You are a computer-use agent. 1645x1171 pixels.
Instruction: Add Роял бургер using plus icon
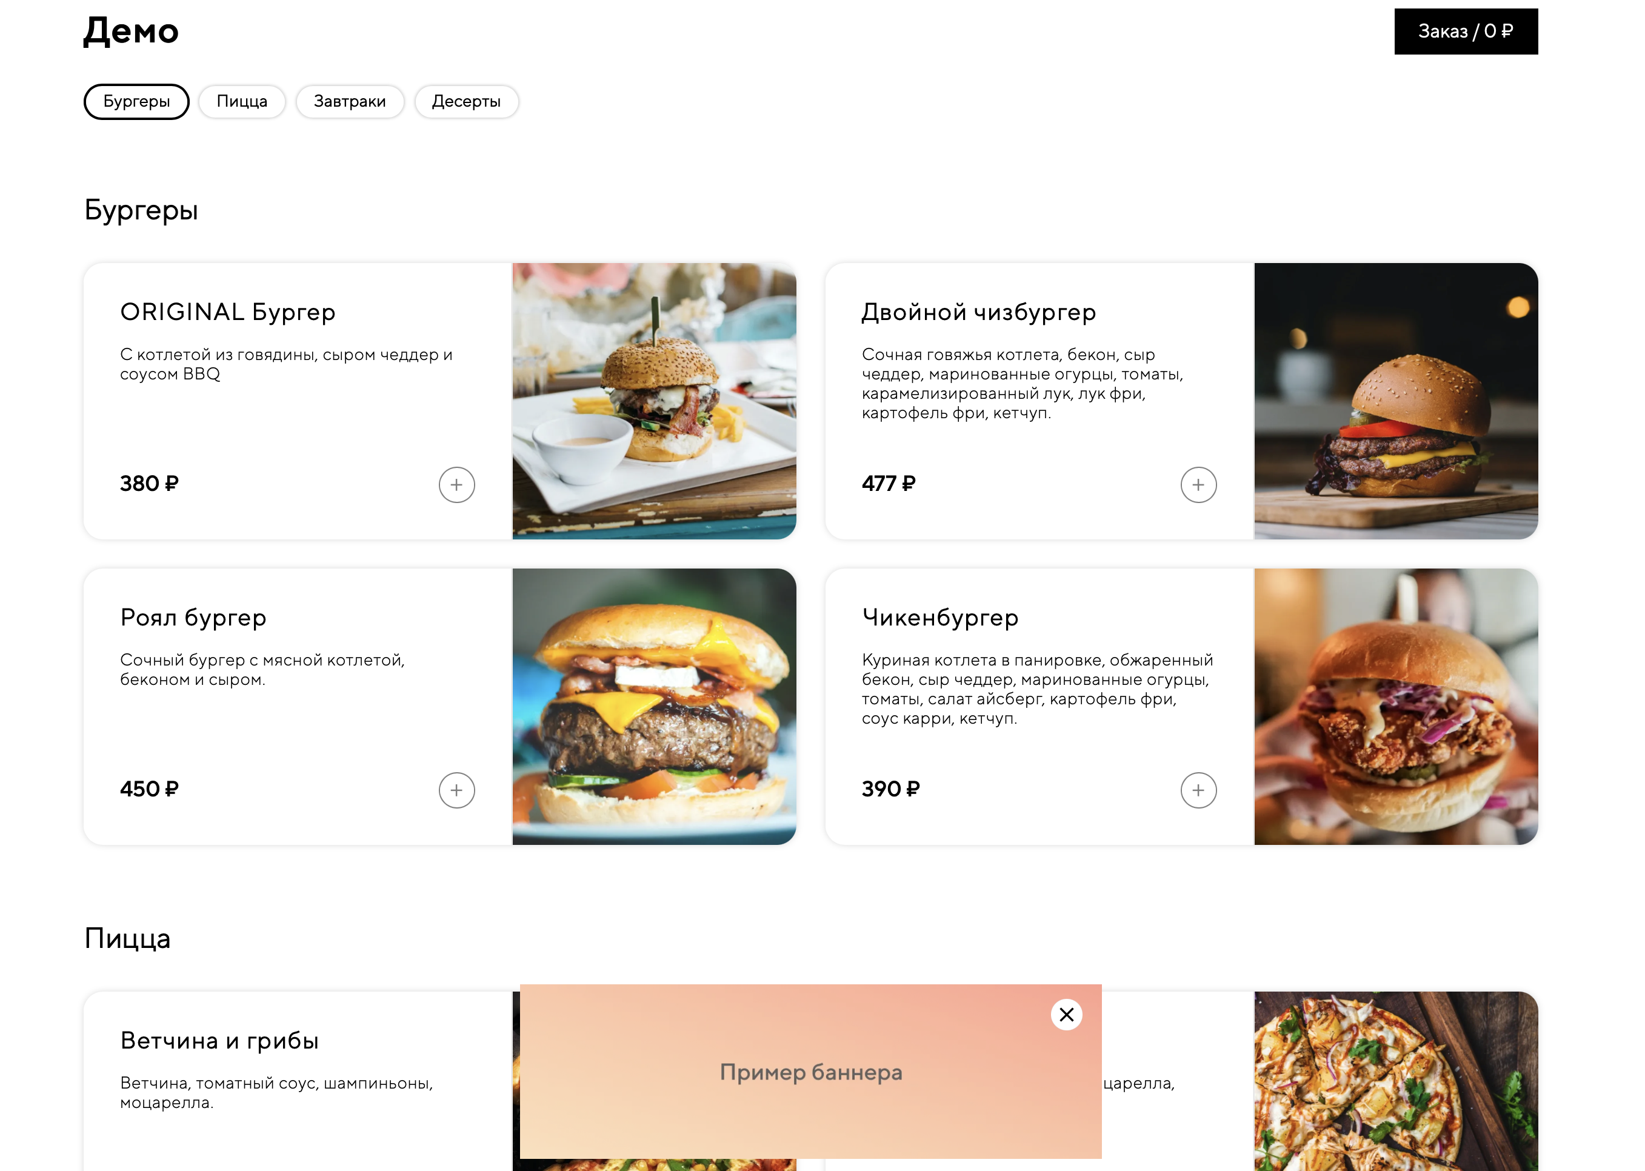(456, 790)
